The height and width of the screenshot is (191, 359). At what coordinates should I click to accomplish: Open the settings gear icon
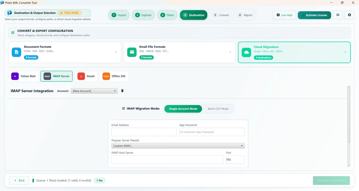point(349,15)
